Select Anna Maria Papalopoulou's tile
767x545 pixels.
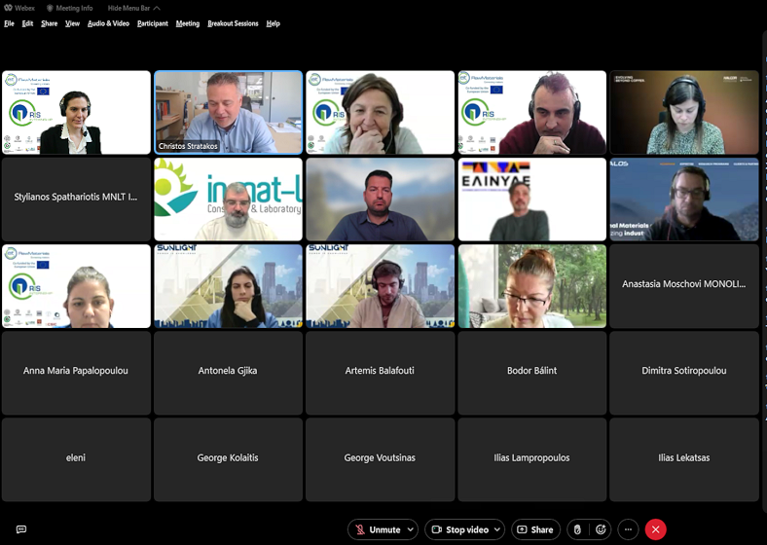point(76,372)
